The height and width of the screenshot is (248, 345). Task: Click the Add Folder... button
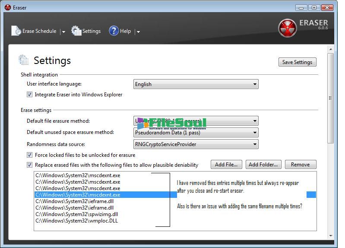pyautogui.click(x=263, y=165)
